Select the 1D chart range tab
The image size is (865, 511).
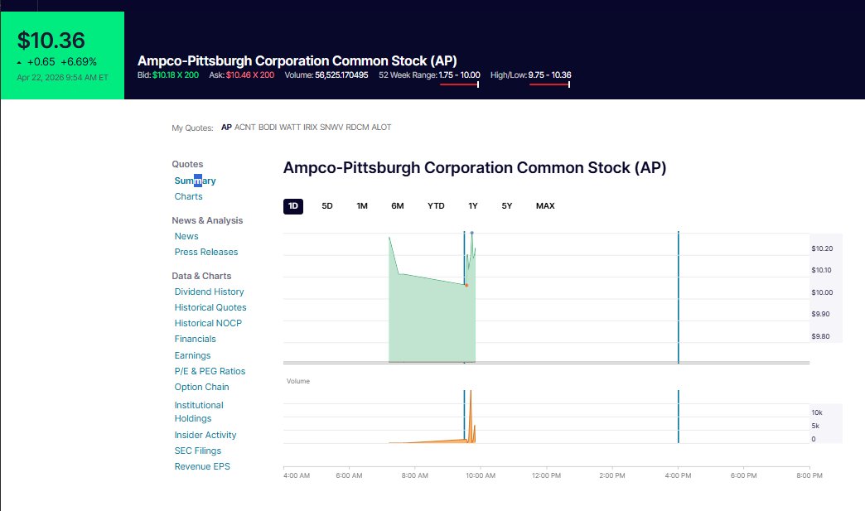[293, 206]
